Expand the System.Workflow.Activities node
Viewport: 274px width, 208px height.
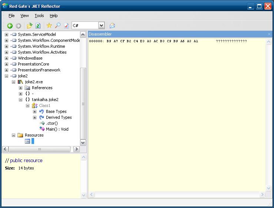tap(6, 52)
